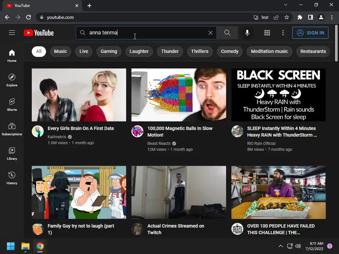Open History in the sidebar
This screenshot has width=339, height=254.
pos(12,178)
